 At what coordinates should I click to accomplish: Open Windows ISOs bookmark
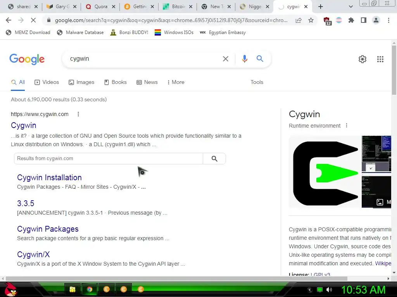(174, 32)
